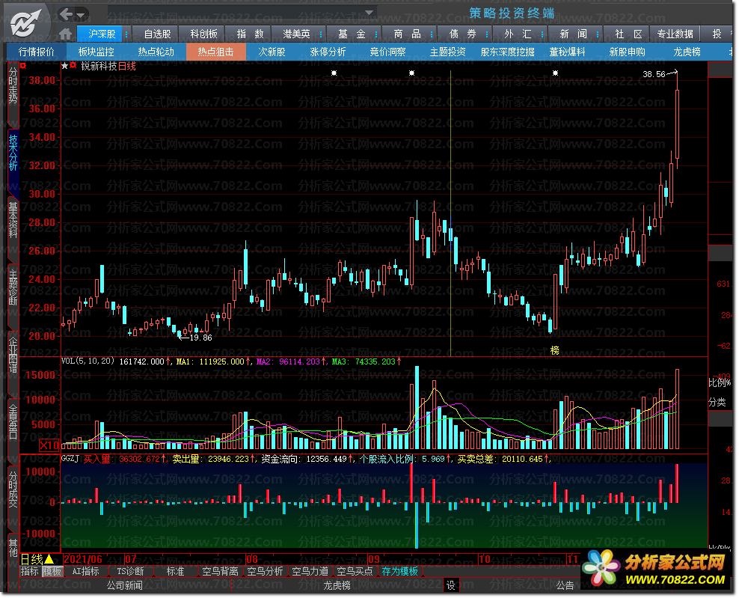Click the 存为模板 button

pos(399,571)
